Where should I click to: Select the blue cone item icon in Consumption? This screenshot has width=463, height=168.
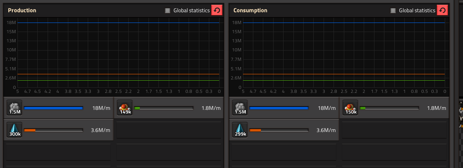click(x=240, y=130)
